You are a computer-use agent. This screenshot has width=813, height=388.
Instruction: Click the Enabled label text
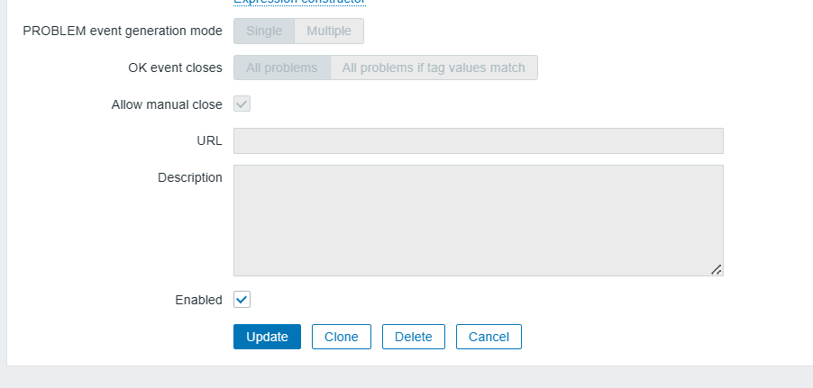pos(198,300)
